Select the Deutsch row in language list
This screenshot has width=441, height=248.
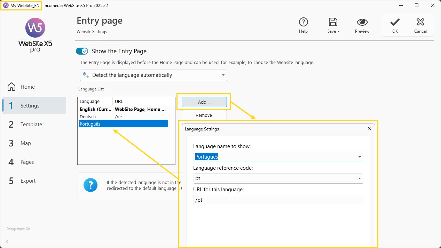point(124,117)
